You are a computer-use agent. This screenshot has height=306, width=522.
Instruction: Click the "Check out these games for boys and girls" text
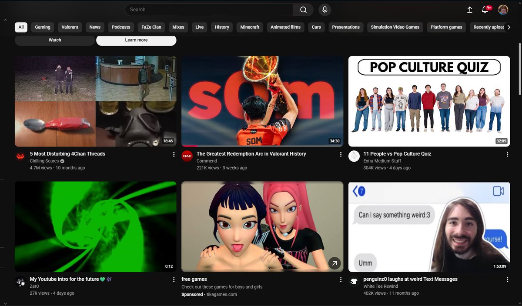[x=222, y=287]
